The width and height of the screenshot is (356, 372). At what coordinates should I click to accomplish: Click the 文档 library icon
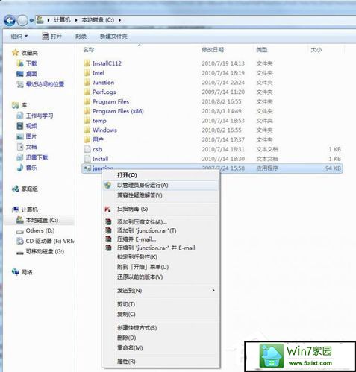20,147
